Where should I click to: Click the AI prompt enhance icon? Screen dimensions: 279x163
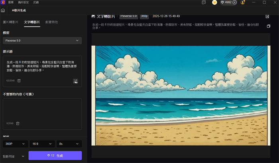click(x=75, y=81)
